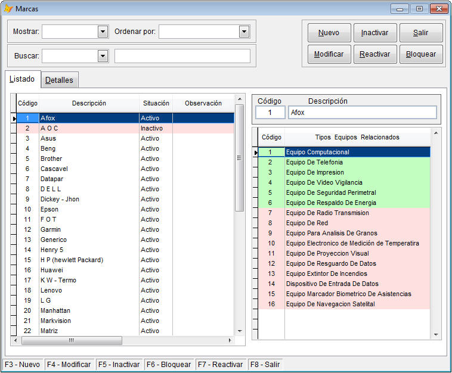
Task: Select the A O C brand row
Action: [125, 128]
